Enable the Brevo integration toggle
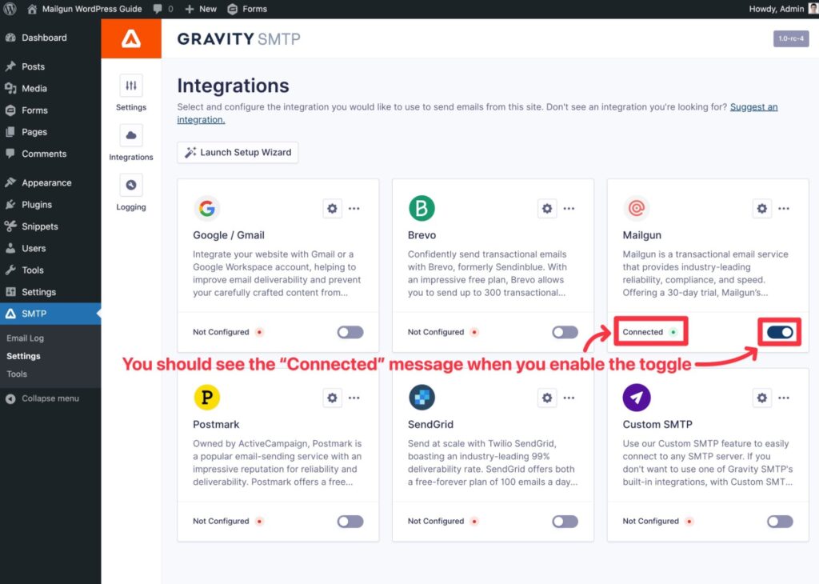This screenshot has width=819, height=584. 565,331
